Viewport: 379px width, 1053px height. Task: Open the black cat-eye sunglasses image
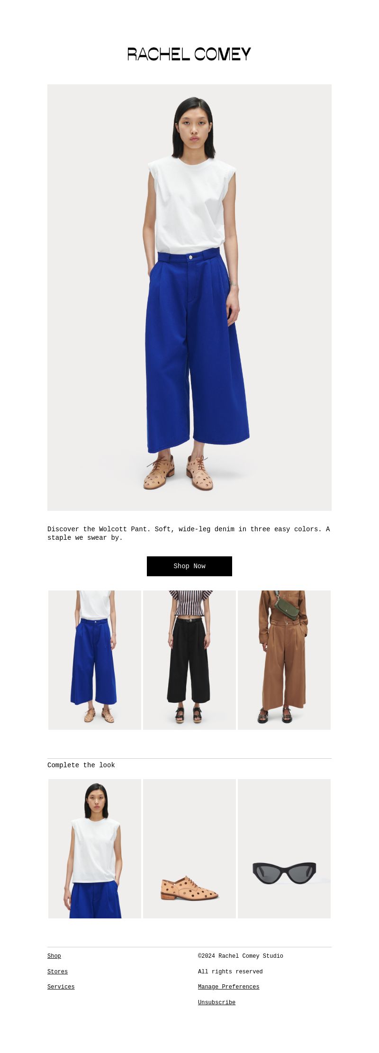click(x=284, y=849)
